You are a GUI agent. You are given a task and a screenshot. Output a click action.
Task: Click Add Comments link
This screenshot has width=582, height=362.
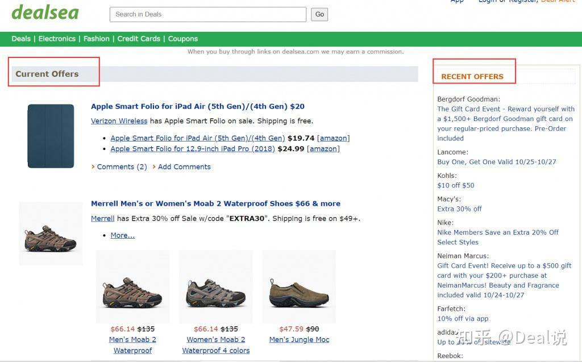184,167
